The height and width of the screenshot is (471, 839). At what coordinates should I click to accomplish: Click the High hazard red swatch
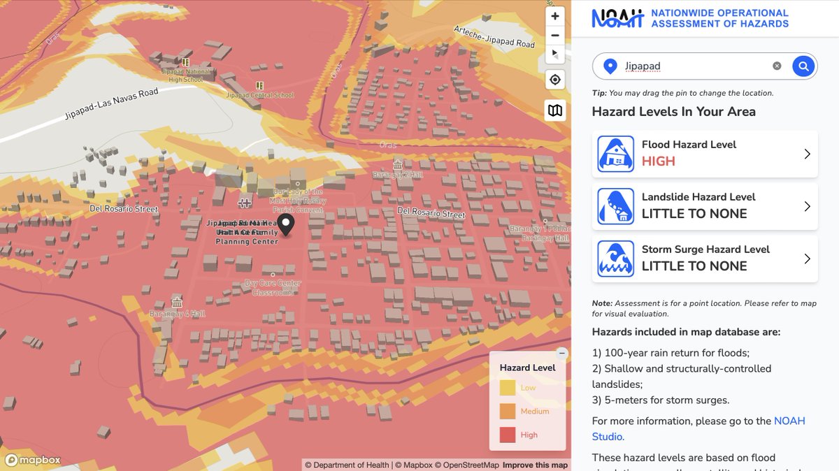[508, 435]
